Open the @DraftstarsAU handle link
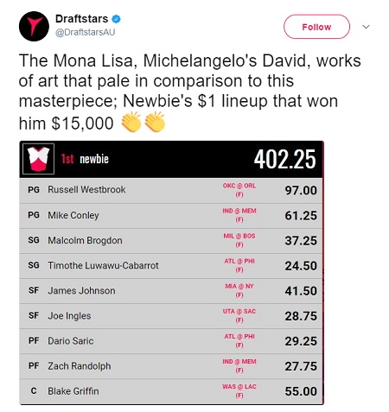 click(x=85, y=32)
